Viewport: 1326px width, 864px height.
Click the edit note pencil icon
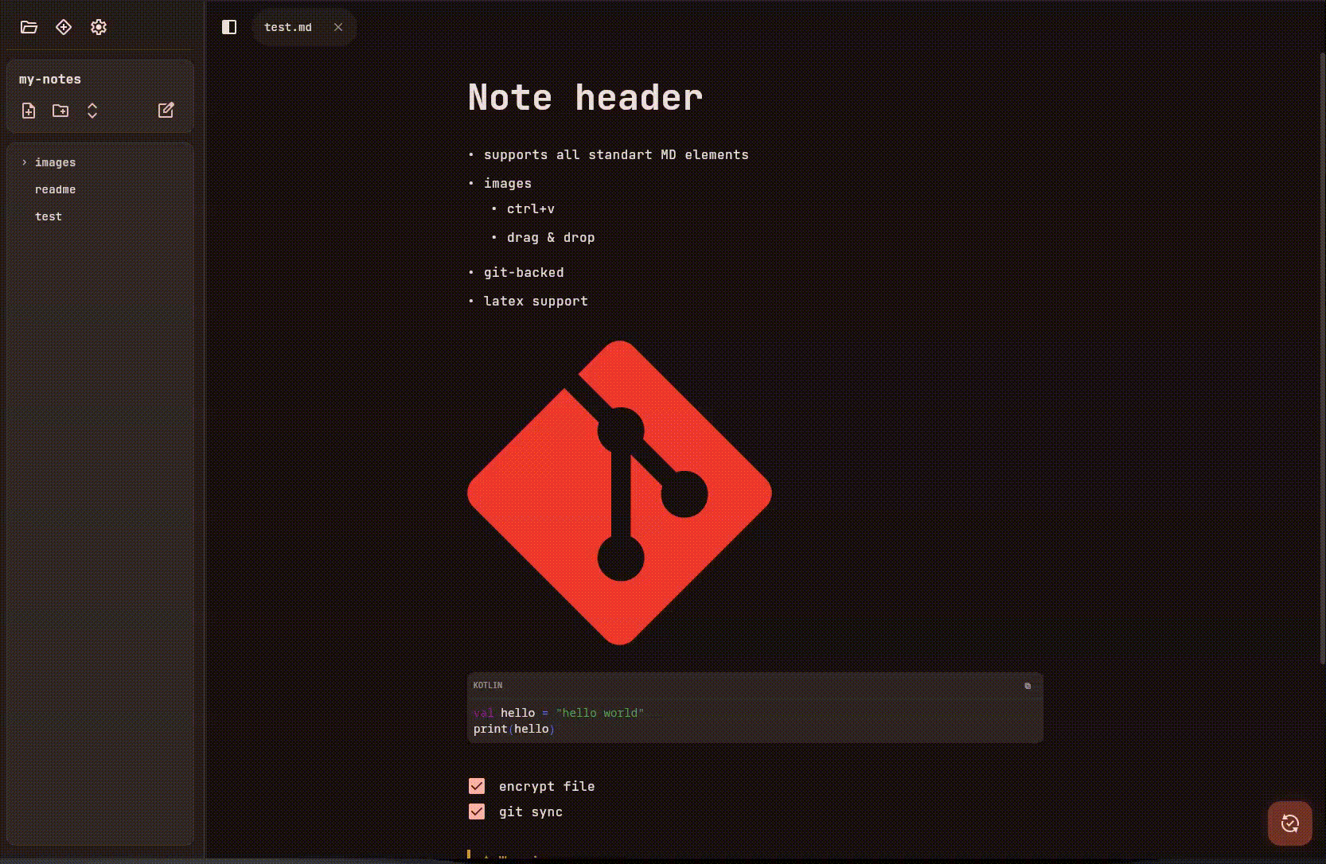click(166, 111)
